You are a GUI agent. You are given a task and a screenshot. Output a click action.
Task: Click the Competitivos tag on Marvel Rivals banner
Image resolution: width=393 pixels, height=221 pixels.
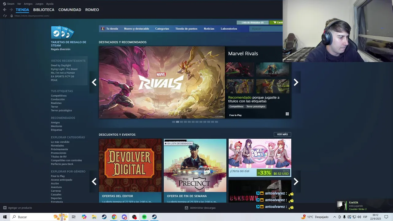coord(236,107)
